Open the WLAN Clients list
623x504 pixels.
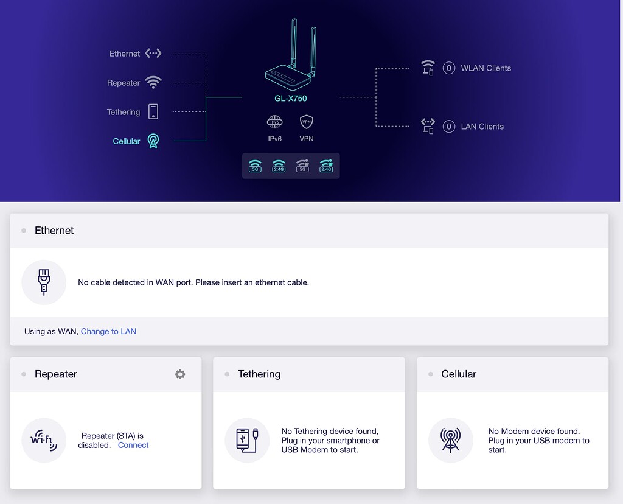click(x=486, y=68)
